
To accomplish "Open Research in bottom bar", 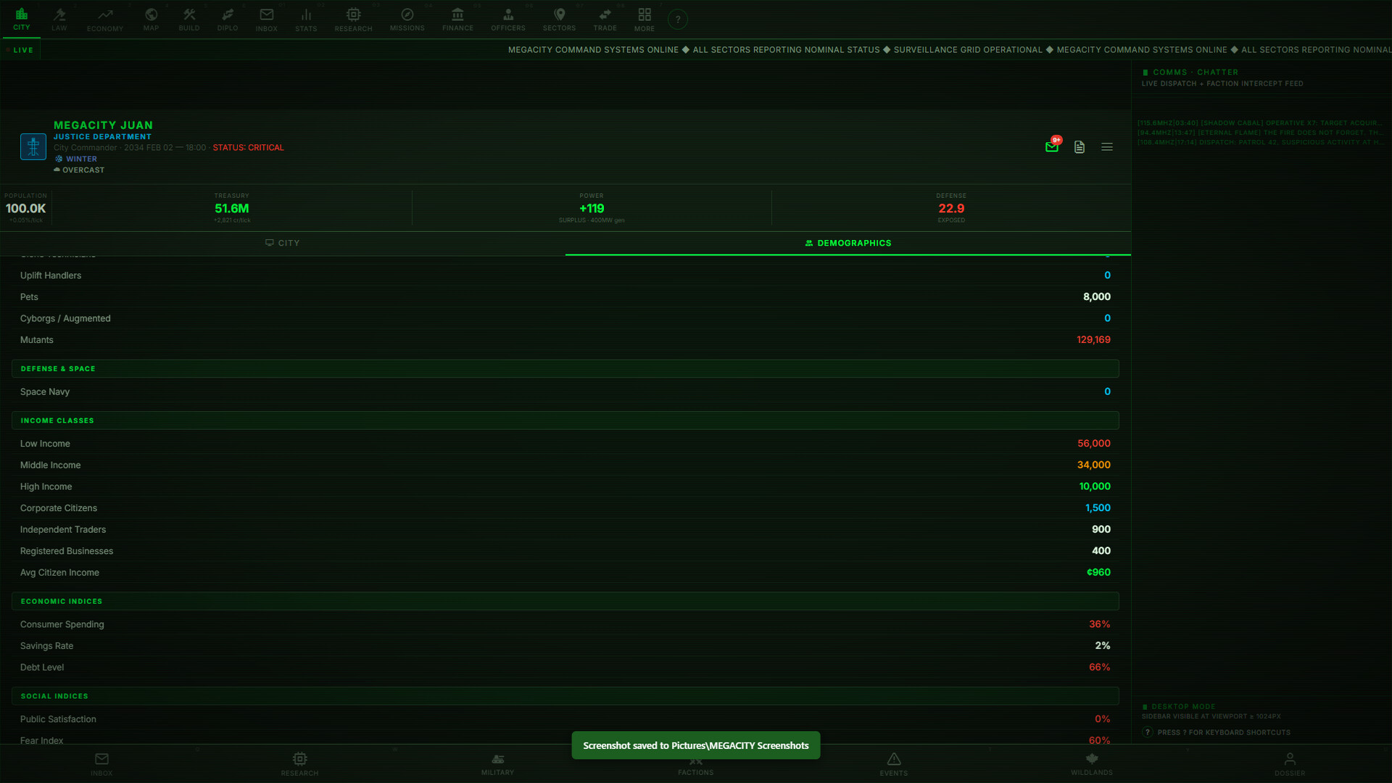I will click(299, 764).
